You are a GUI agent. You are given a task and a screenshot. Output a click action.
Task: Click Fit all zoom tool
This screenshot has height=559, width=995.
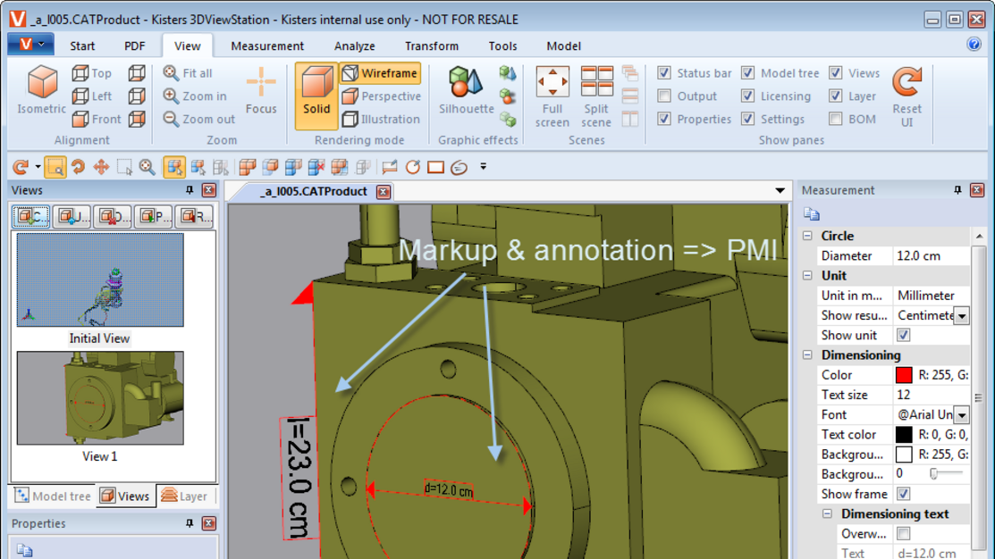[x=188, y=73]
